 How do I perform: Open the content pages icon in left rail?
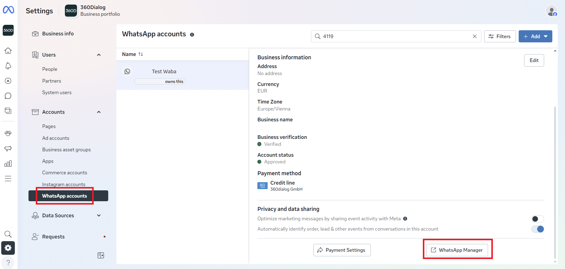click(x=8, y=111)
